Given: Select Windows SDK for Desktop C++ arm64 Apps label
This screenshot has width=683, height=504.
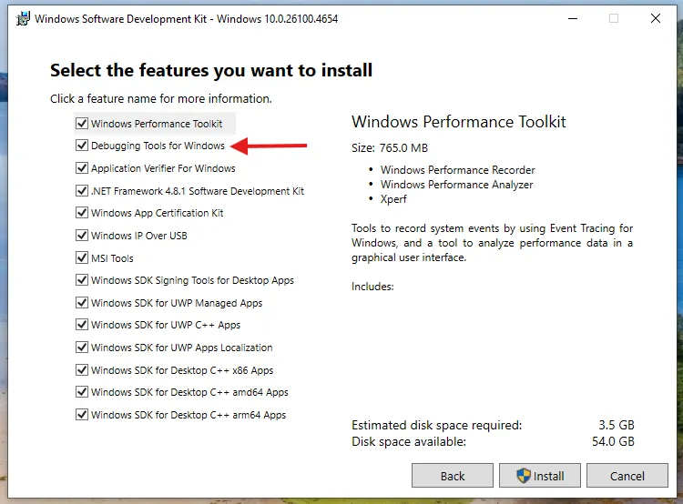Looking at the screenshot, I should point(189,415).
